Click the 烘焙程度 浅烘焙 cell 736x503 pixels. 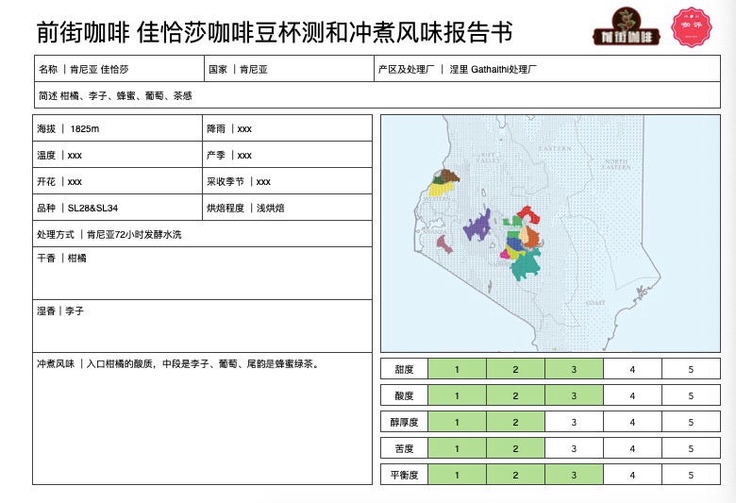[x=288, y=208]
